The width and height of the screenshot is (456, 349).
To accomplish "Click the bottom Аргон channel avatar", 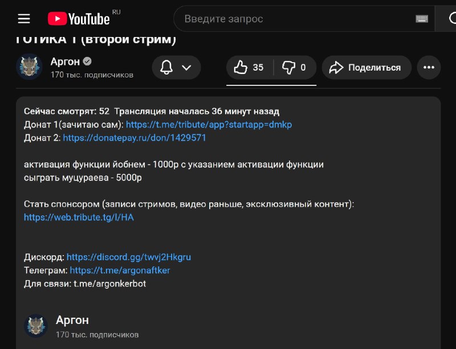I will coord(35,326).
